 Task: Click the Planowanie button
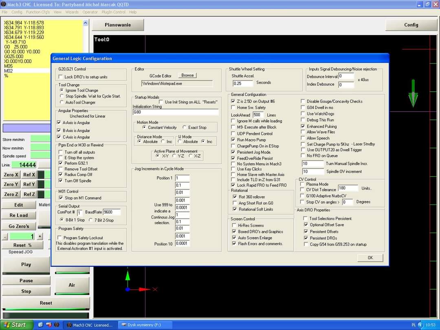coord(118,25)
